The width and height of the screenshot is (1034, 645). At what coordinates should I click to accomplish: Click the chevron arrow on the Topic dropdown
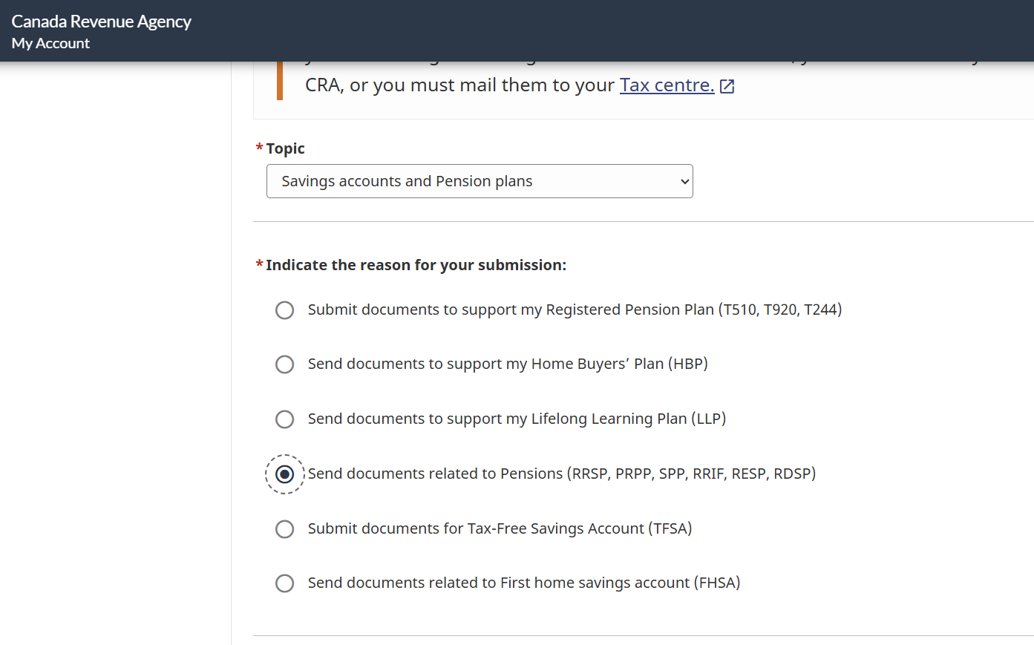pyautogui.click(x=684, y=182)
